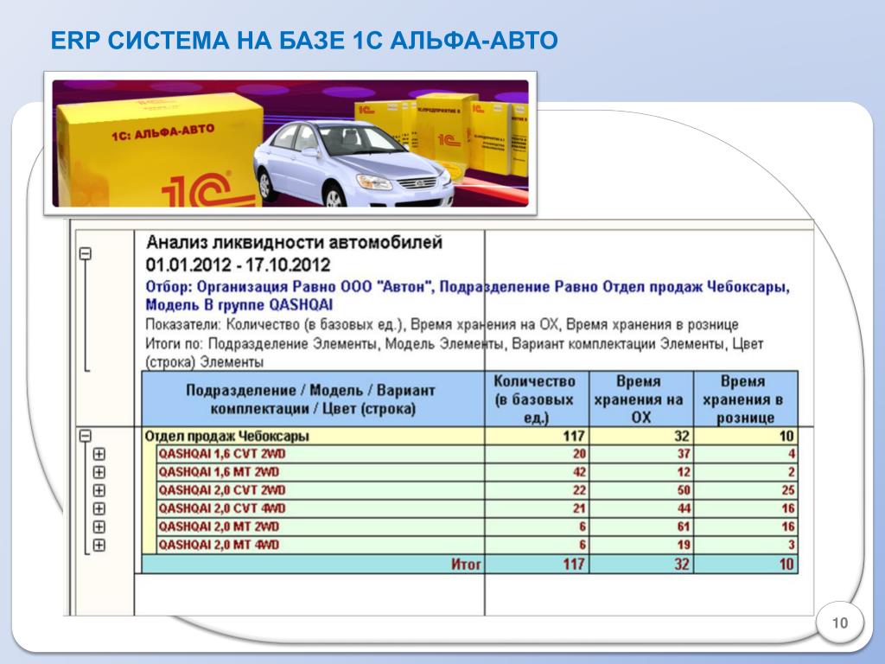Click the Подразделение / Модель / Вариант header
885x664 pixels.
pyautogui.click(x=313, y=399)
